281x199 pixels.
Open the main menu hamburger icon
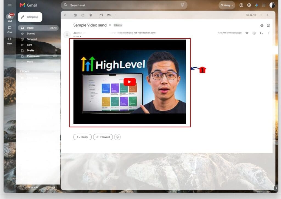pos(10,5)
